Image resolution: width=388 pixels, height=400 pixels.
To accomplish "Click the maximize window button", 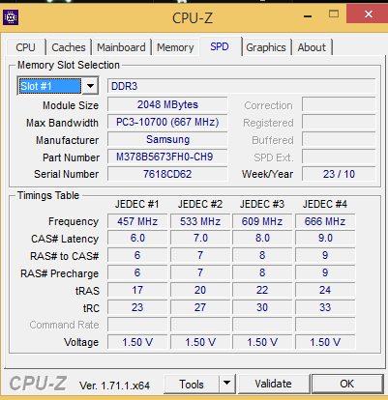I will pyautogui.click(x=334, y=14).
